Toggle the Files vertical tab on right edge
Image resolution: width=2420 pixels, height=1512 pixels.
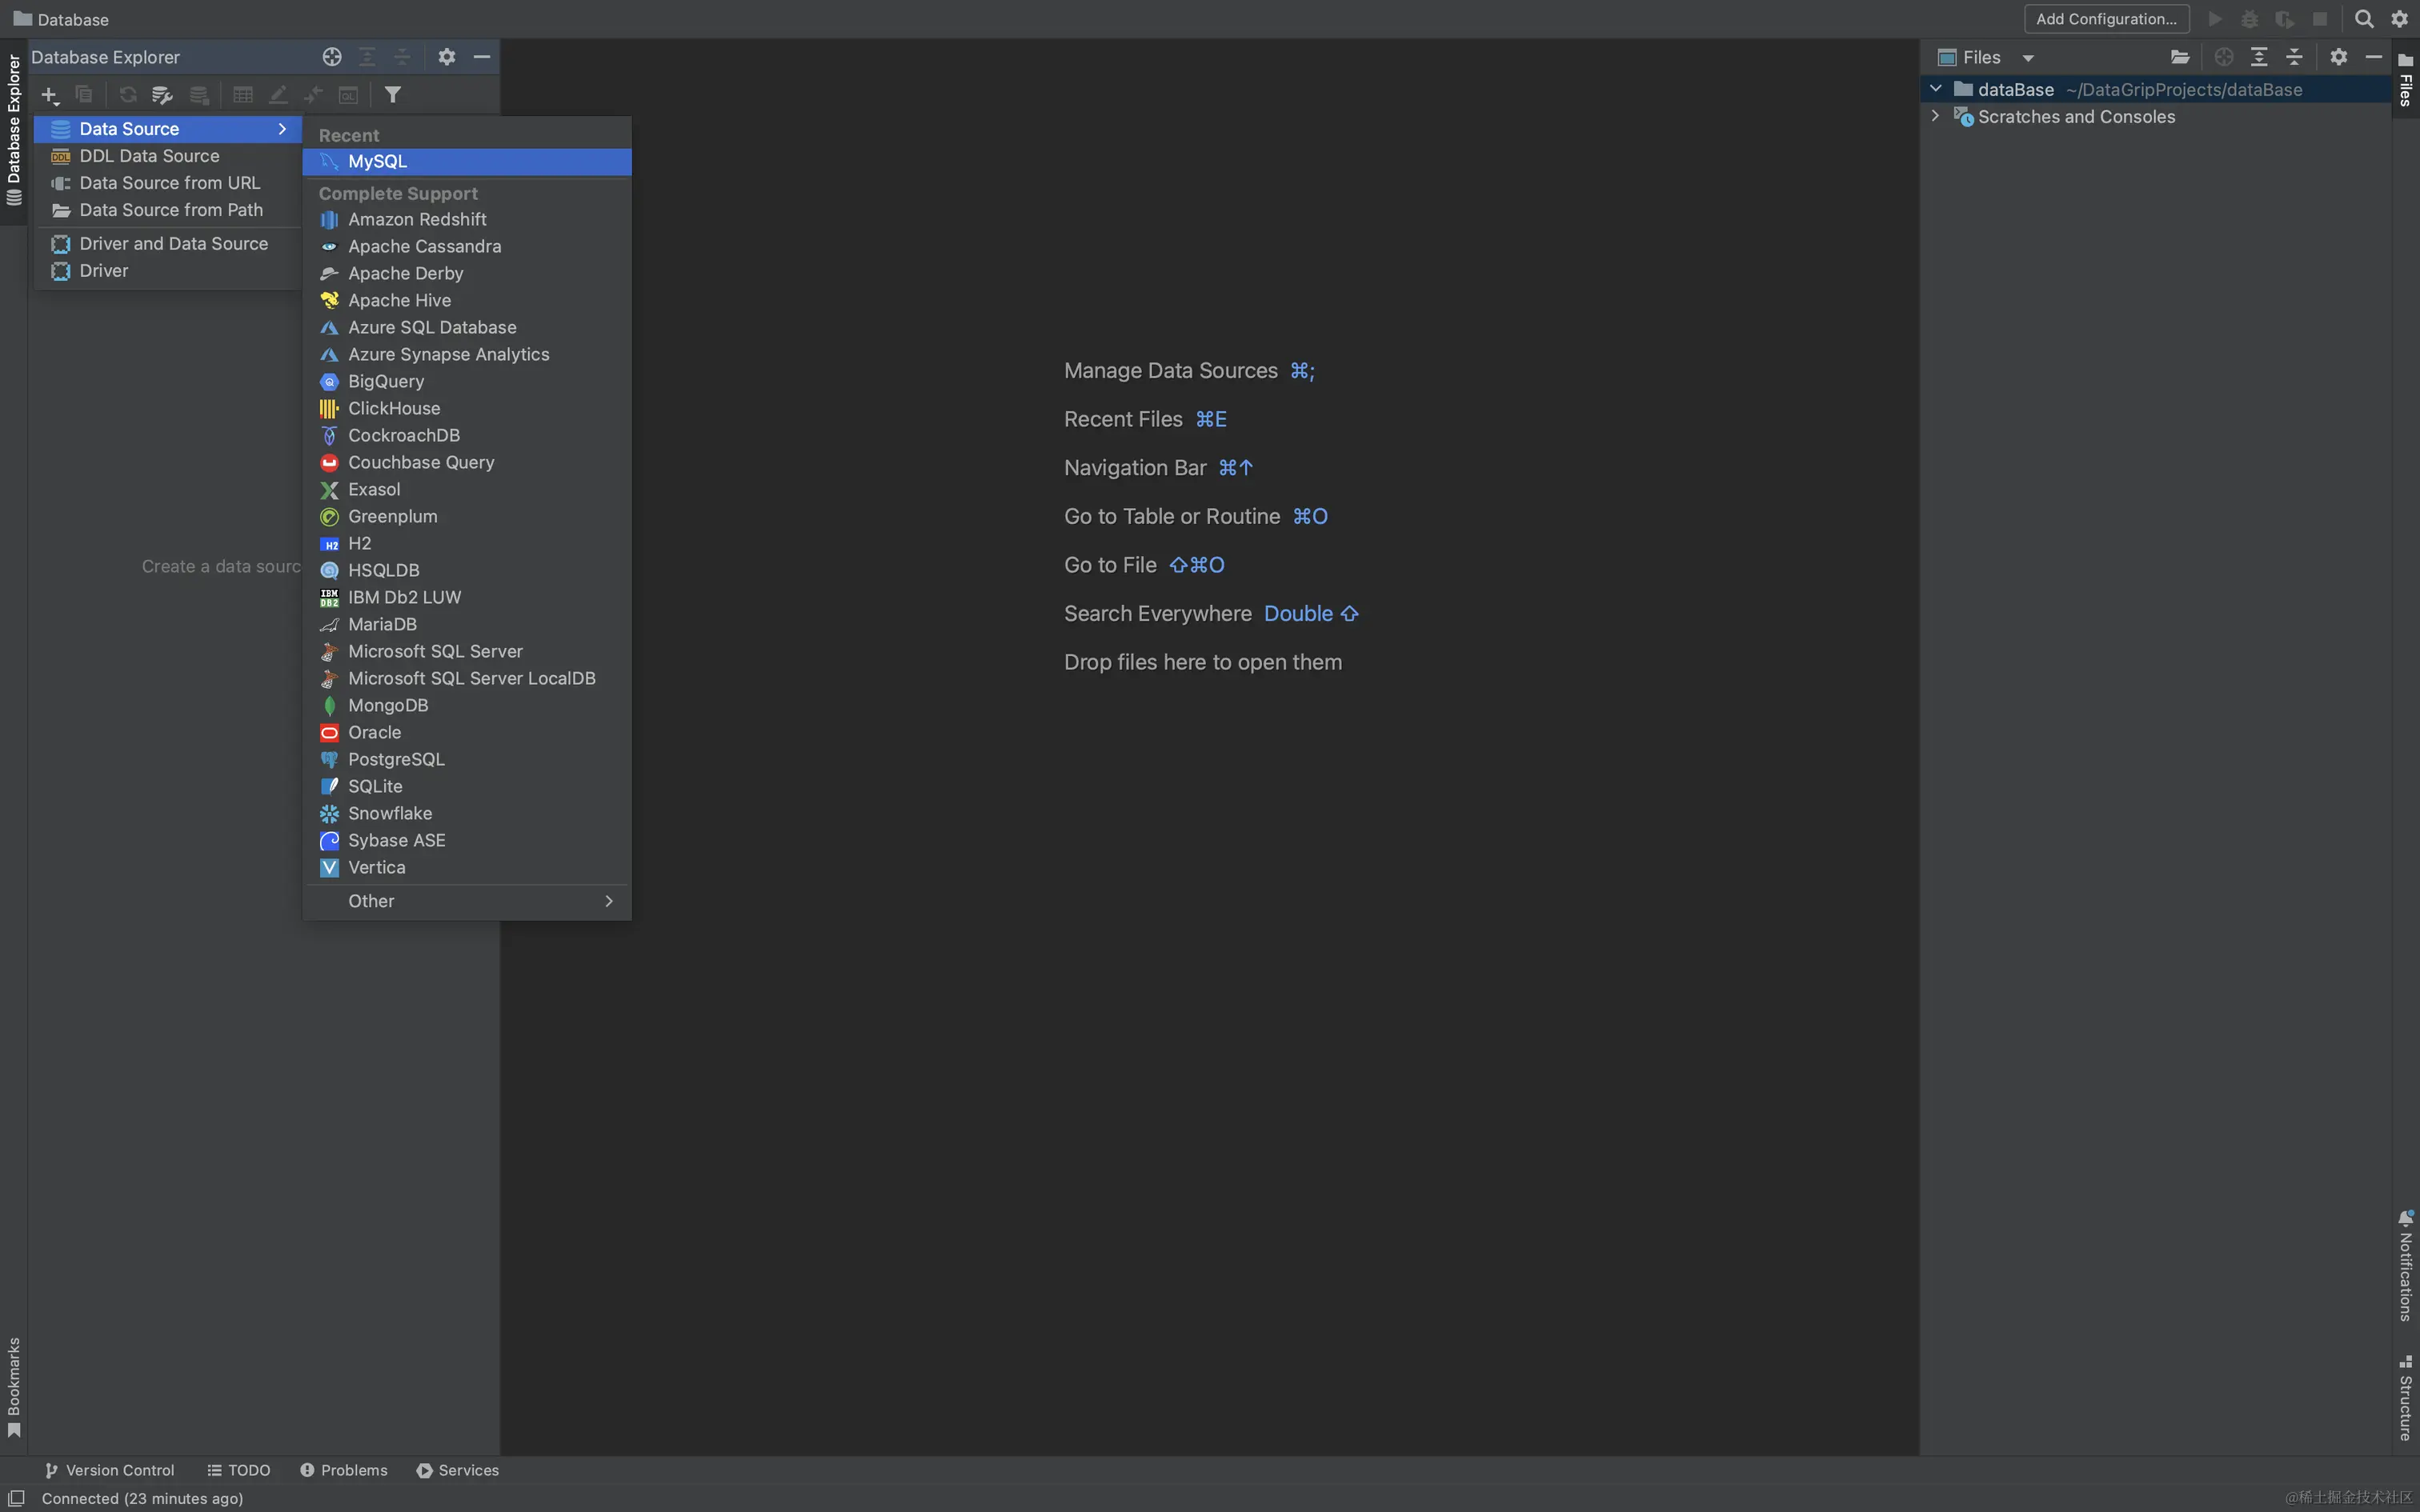click(2406, 80)
